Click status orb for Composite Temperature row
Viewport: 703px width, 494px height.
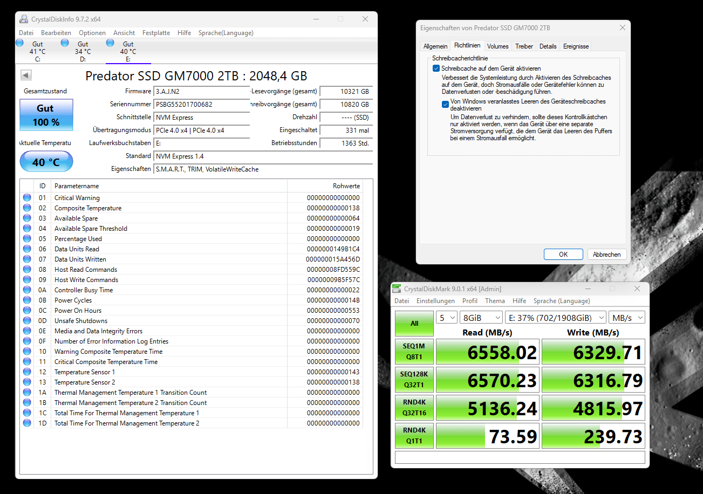pyautogui.click(x=27, y=208)
